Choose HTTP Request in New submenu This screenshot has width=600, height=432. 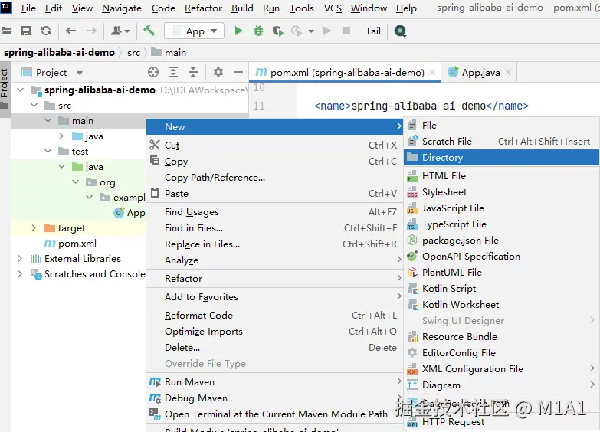click(501, 422)
